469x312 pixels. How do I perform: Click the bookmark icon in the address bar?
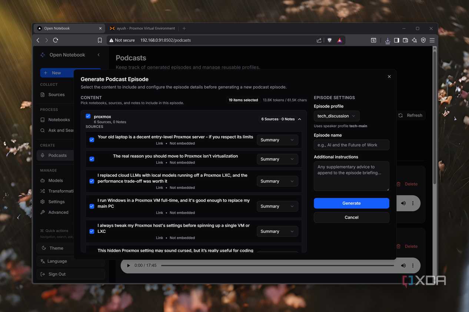click(x=100, y=40)
